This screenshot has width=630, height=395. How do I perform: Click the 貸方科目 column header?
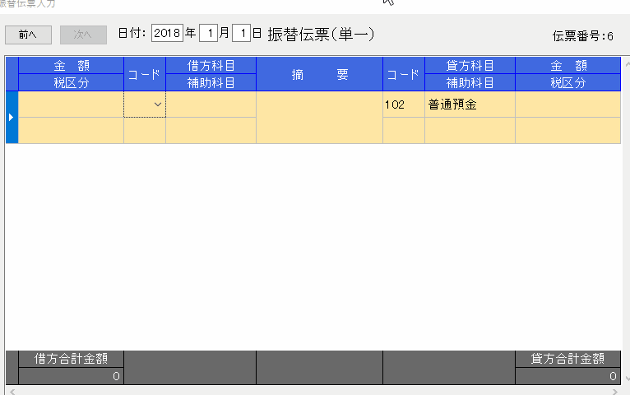pos(470,66)
